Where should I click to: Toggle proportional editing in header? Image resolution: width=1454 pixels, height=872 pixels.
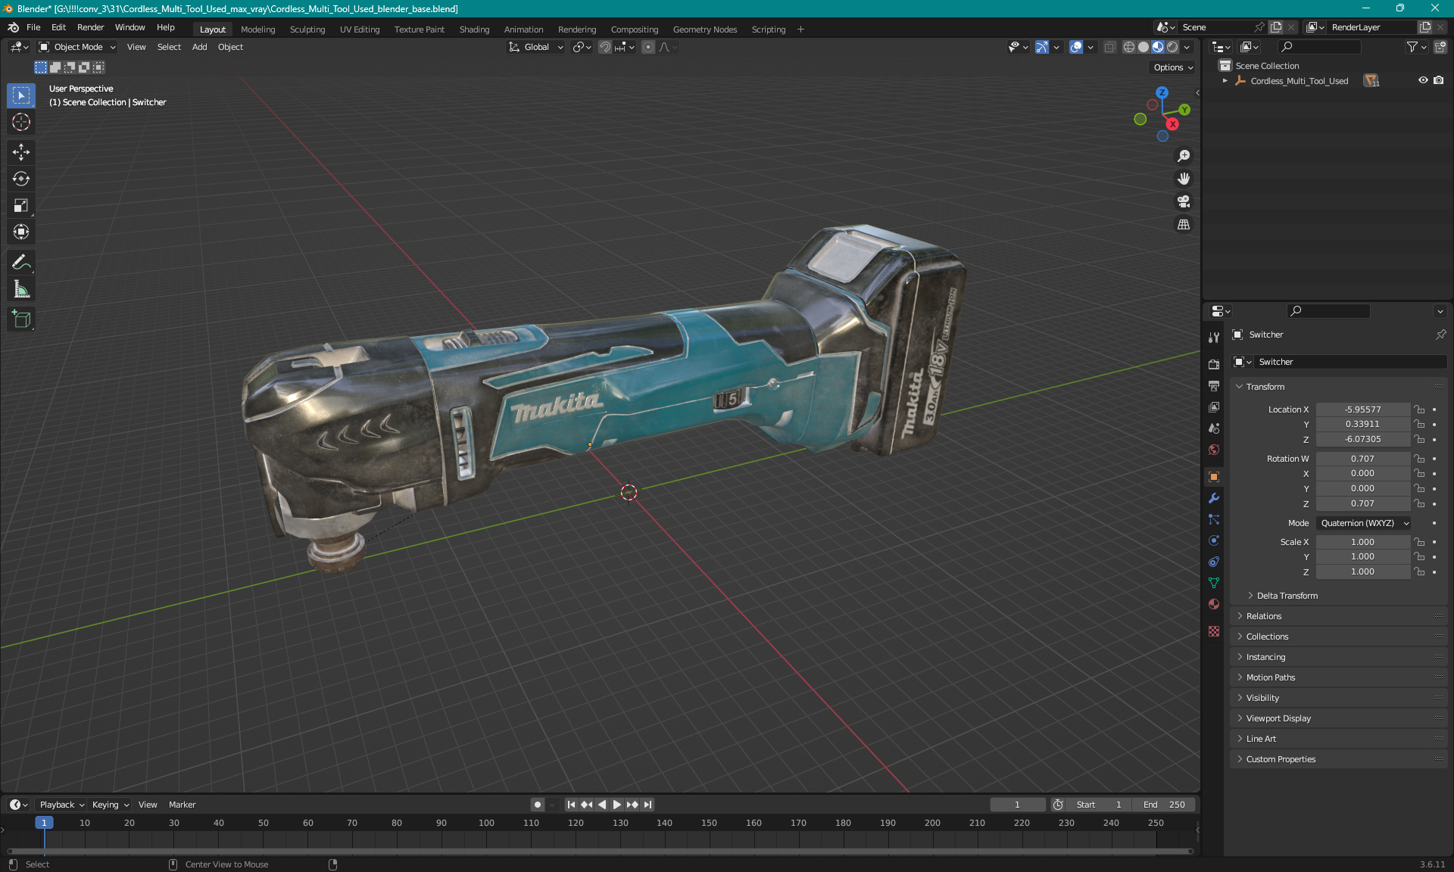pos(648,47)
